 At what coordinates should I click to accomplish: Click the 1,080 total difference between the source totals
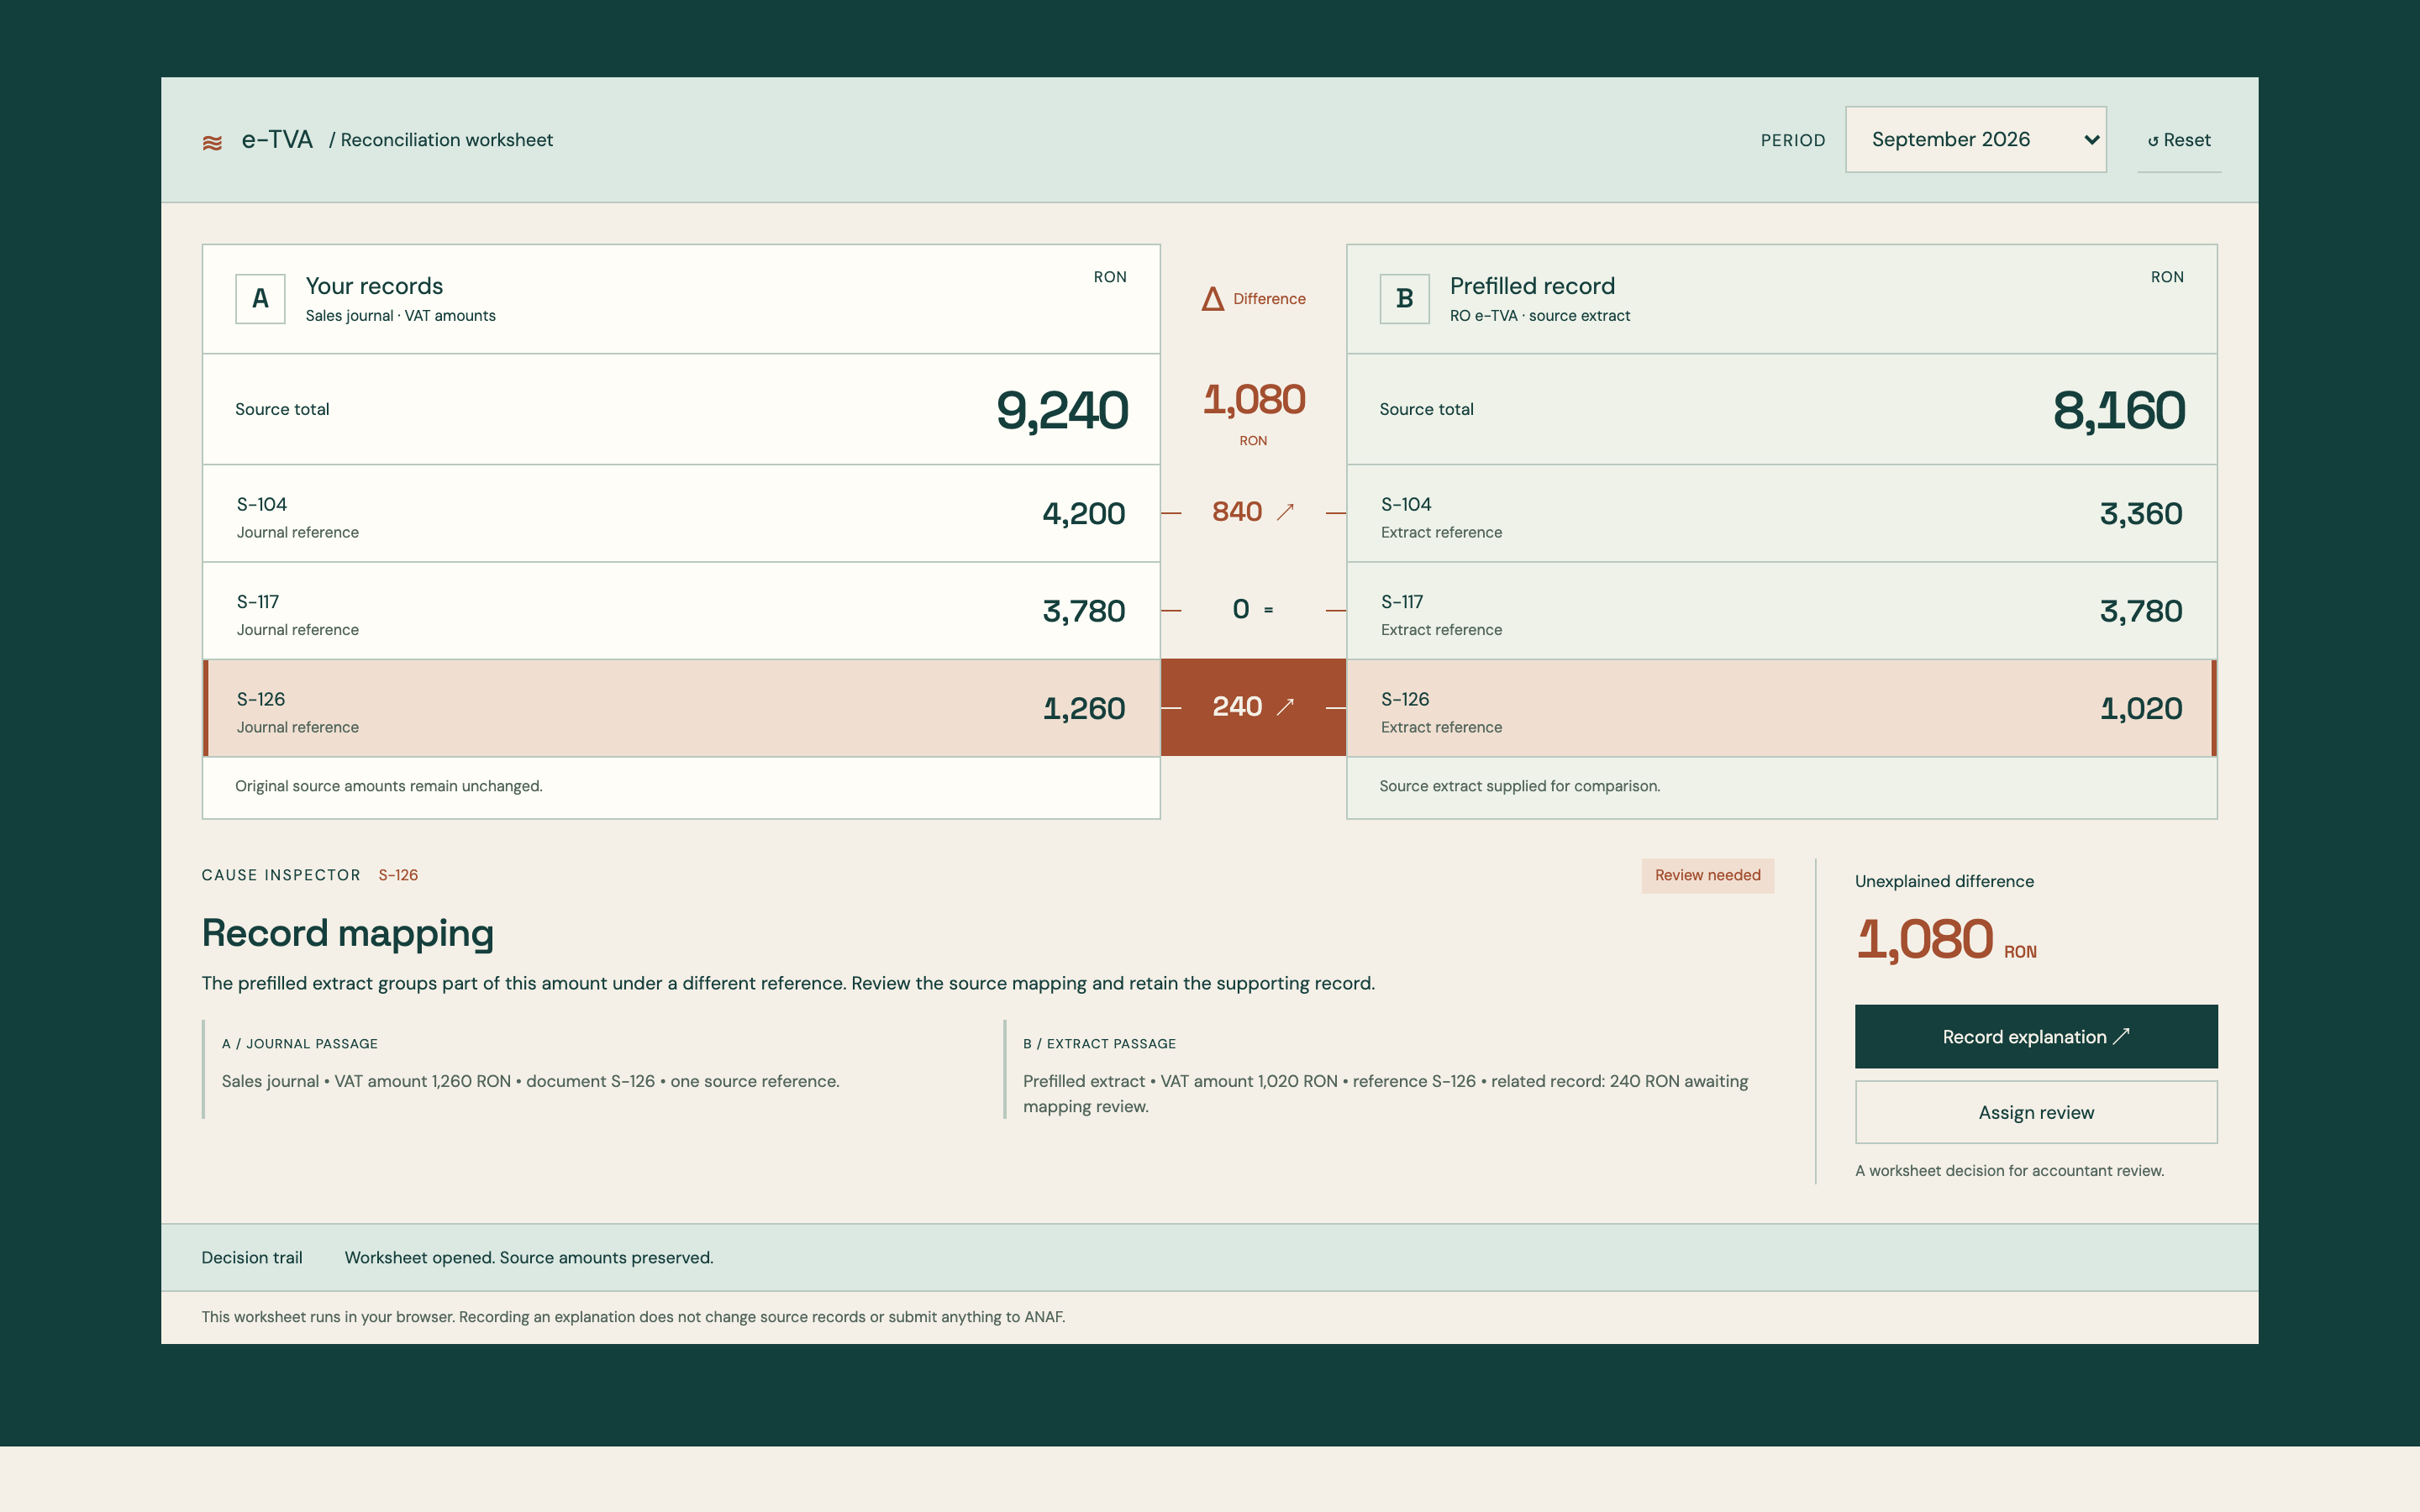[1253, 400]
